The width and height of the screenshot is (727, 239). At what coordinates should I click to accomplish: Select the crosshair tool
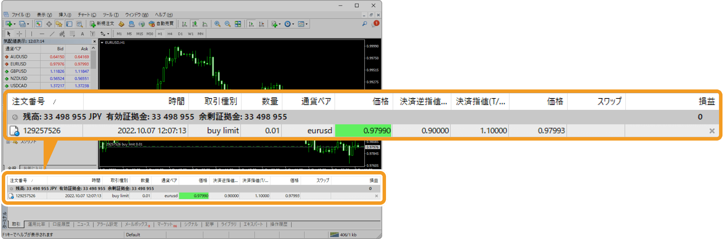[19, 34]
